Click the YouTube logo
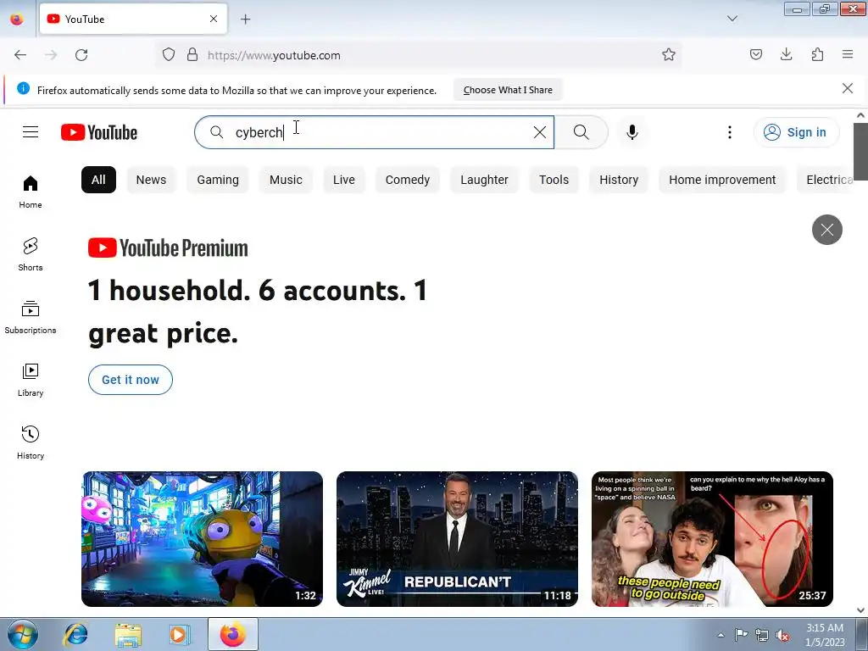Screen dimensions: 868x651 tap(99, 132)
